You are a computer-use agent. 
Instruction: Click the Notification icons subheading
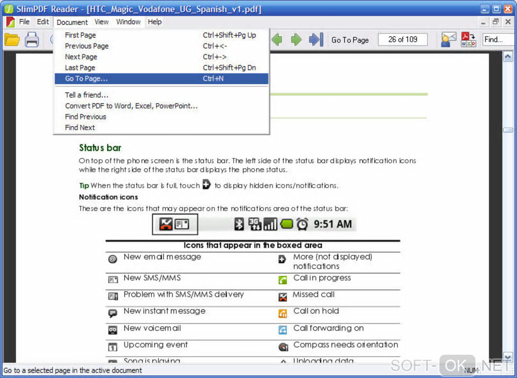tap(108, 197)
